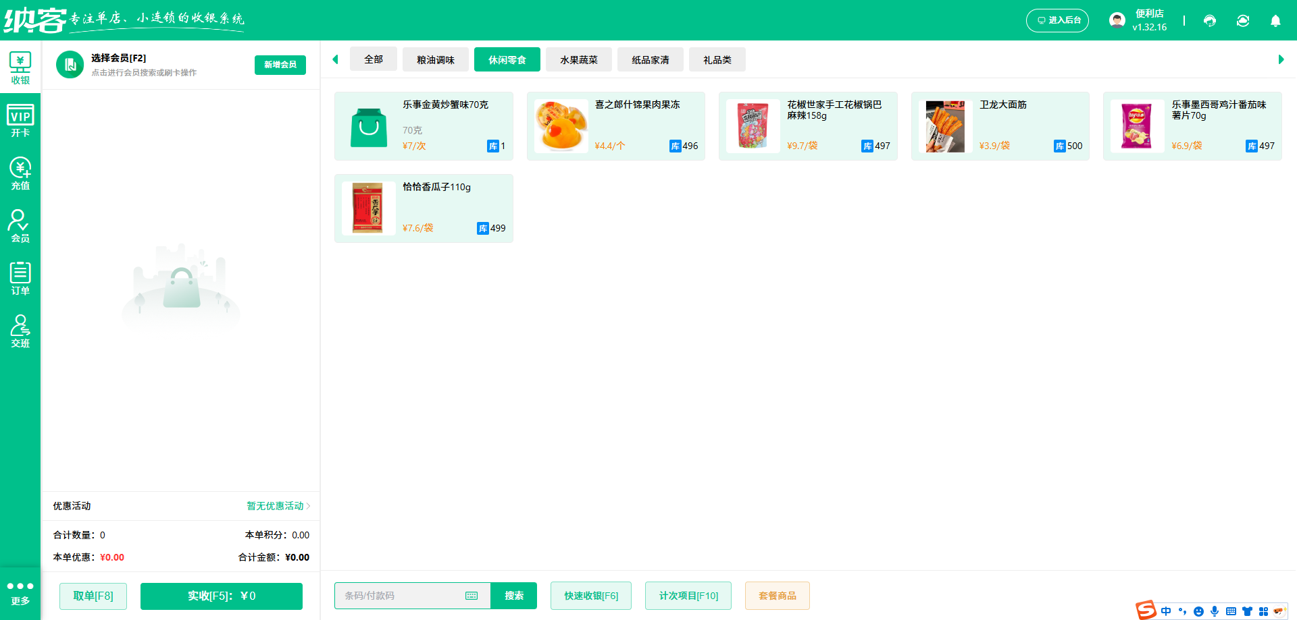
Task: Toggle Chinese mode on Sogou input toolbar
Action: 1165,611
